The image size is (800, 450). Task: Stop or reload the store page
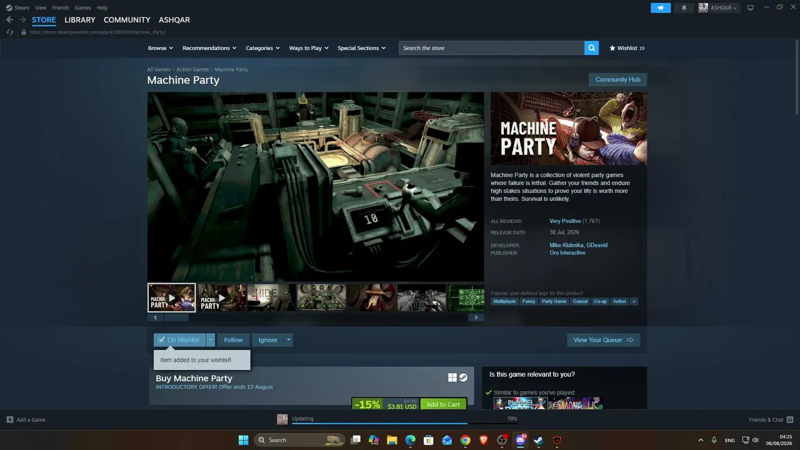pyautogui.click(x=9, y=32)
